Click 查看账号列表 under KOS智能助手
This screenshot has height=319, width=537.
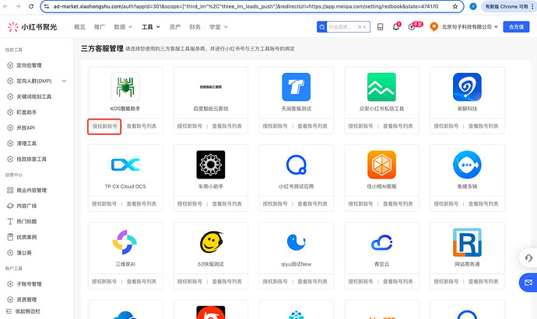(142, 127)
